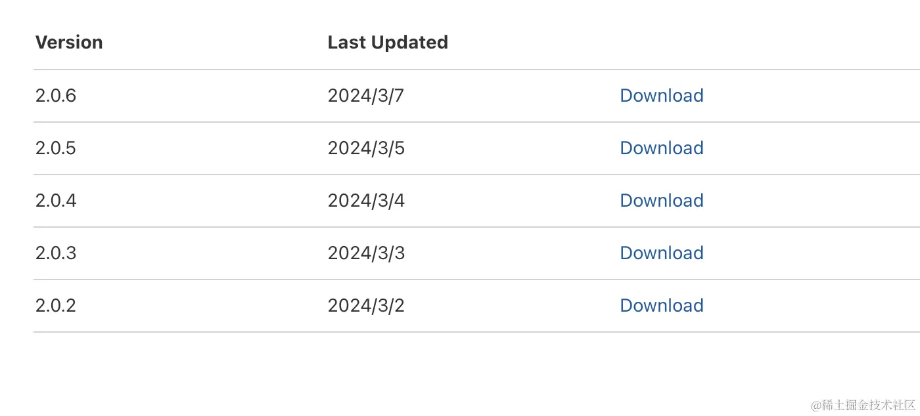The height and width of the screenshot is (416, 920).
Task: Open the Download link for version 2.0.4
Action: coord(661,201)
